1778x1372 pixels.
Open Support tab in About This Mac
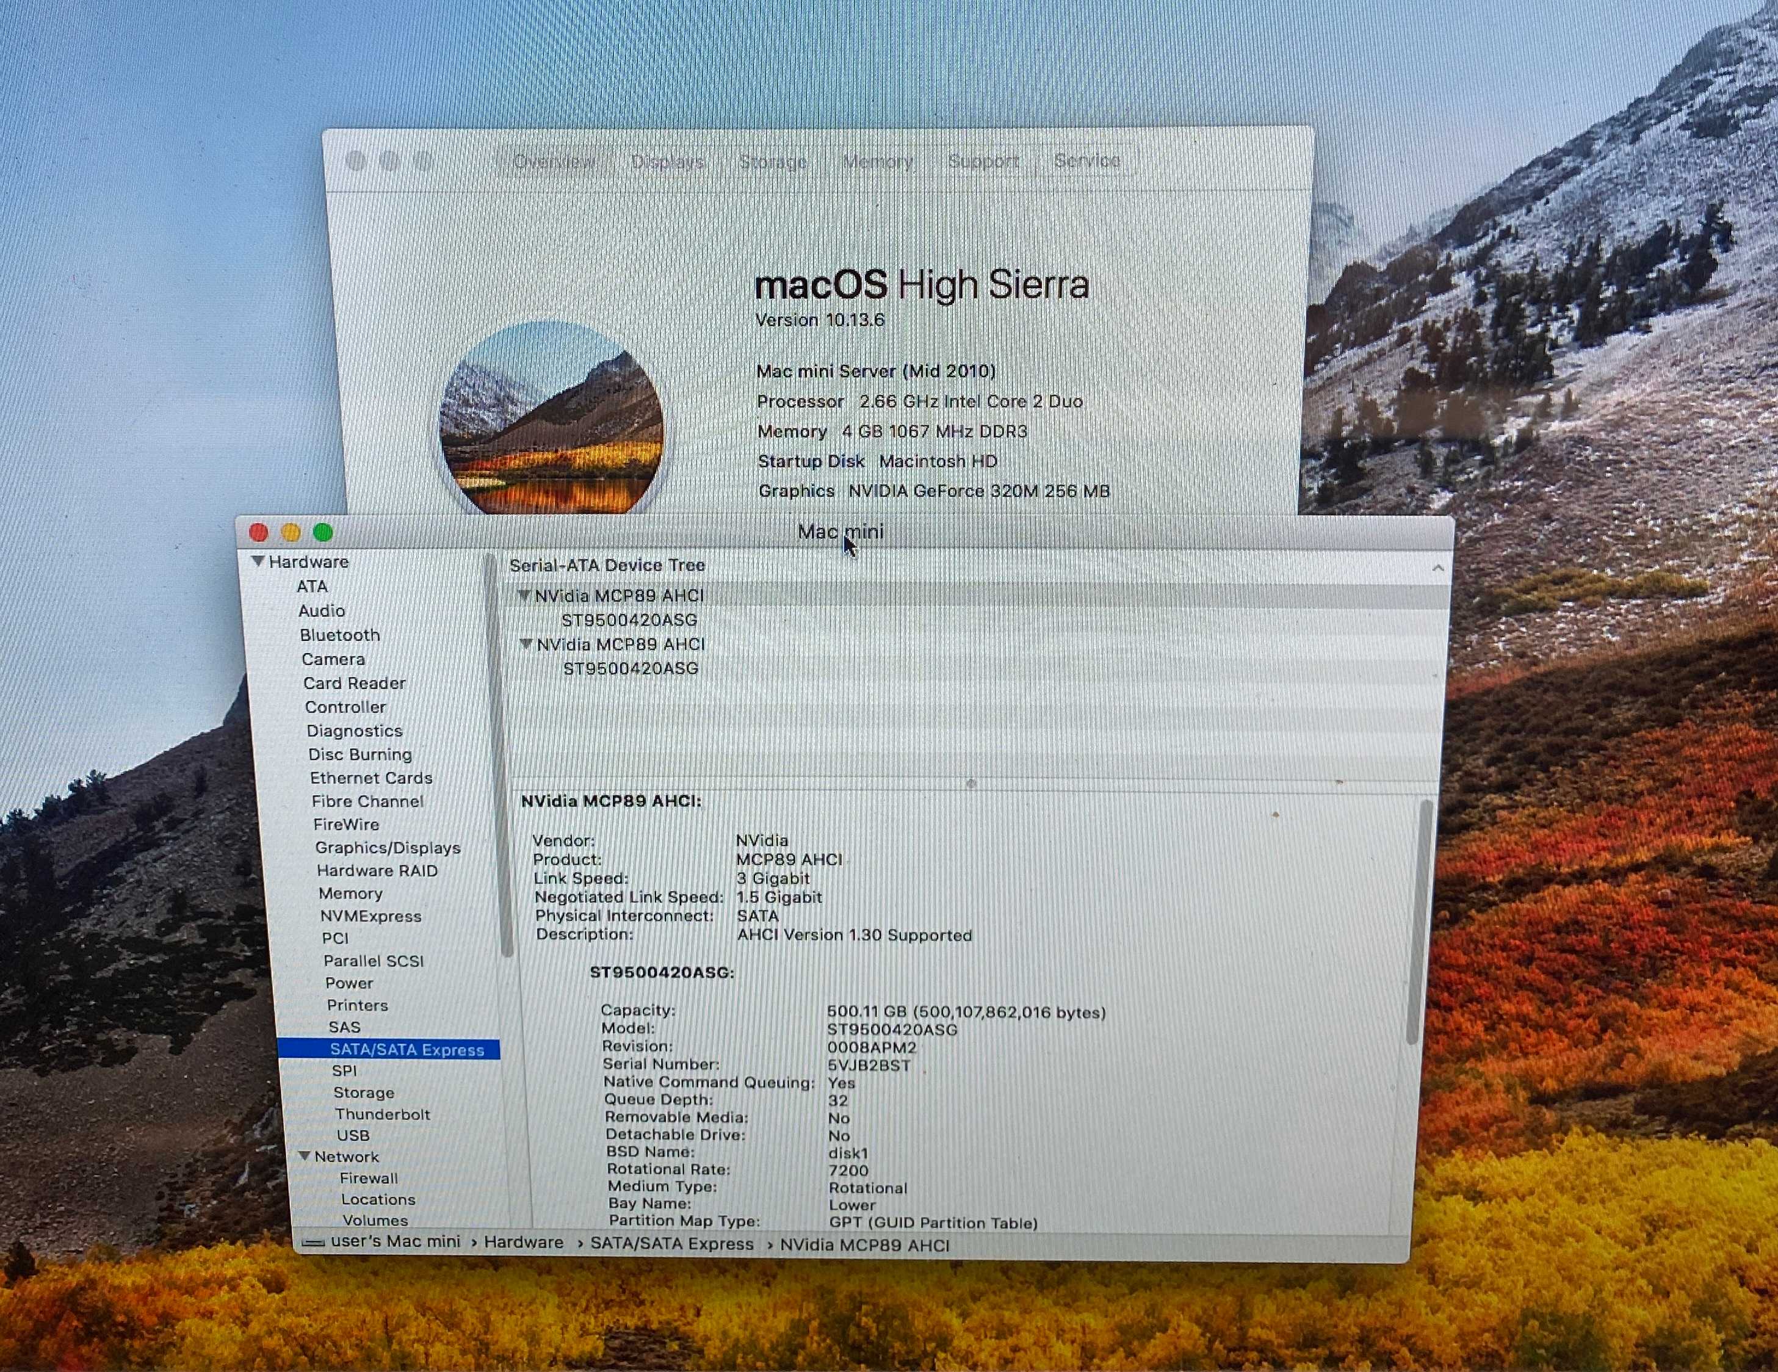pos(983,161)
